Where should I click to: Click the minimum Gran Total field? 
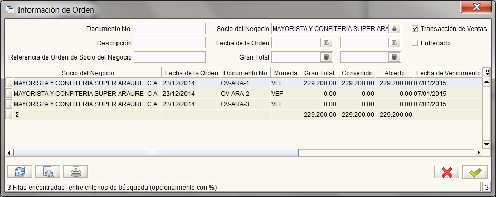point(296,57)
